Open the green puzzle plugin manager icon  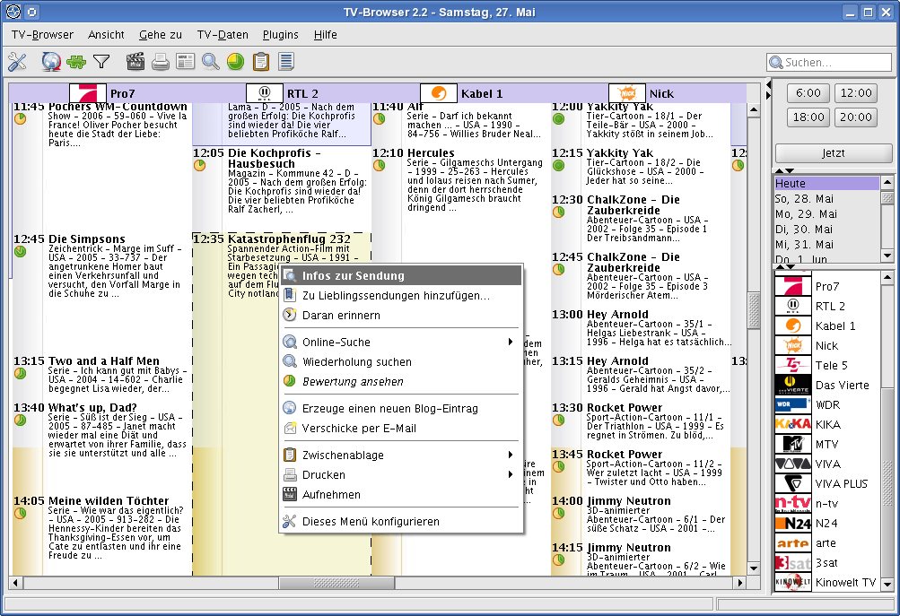pyautogui.click(x=75, y=62)
